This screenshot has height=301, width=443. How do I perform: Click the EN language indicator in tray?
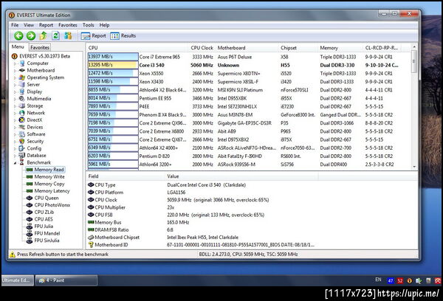click(378, 280)
